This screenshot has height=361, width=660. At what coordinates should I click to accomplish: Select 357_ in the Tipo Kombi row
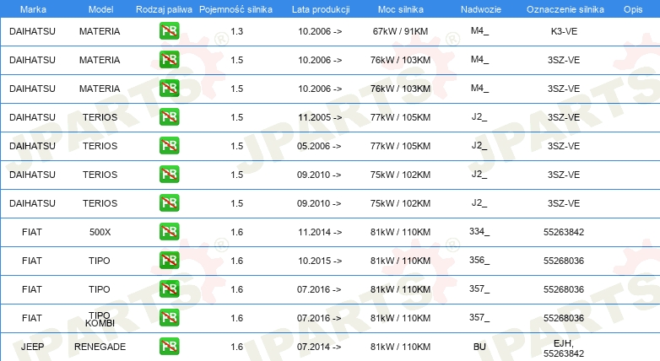coord(479,317)
